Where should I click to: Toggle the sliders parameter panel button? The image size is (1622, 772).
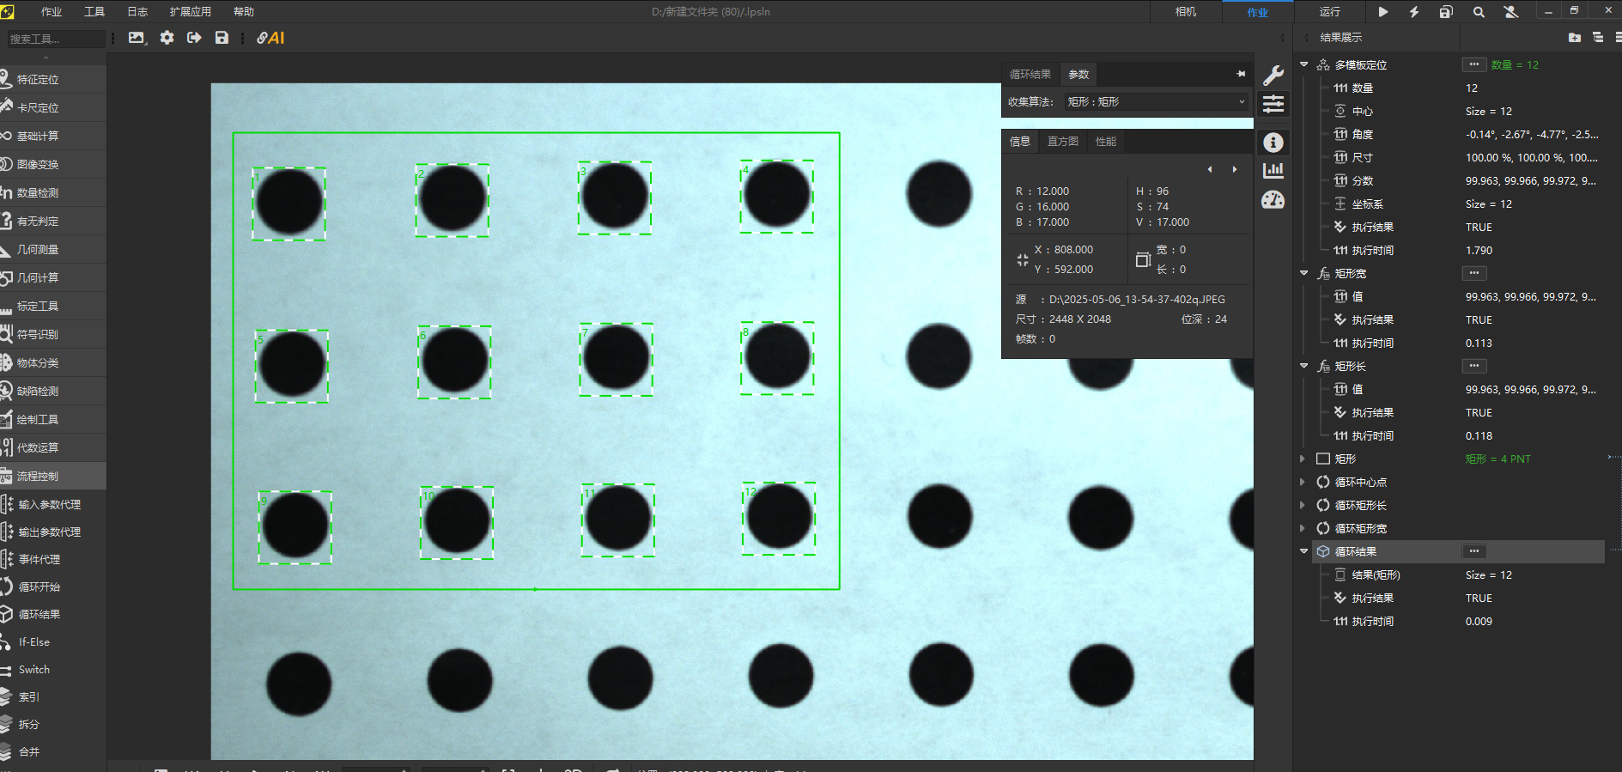[1273, 105]
